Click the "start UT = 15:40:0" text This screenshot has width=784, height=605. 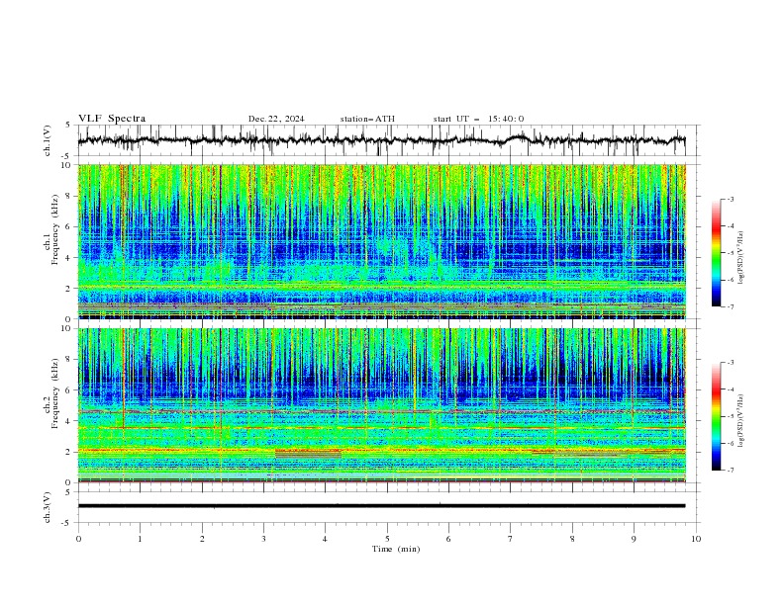tap(478, 119)
